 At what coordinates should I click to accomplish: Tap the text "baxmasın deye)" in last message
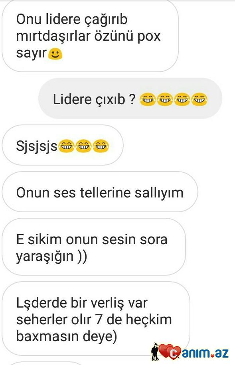(x=67, y=336)
